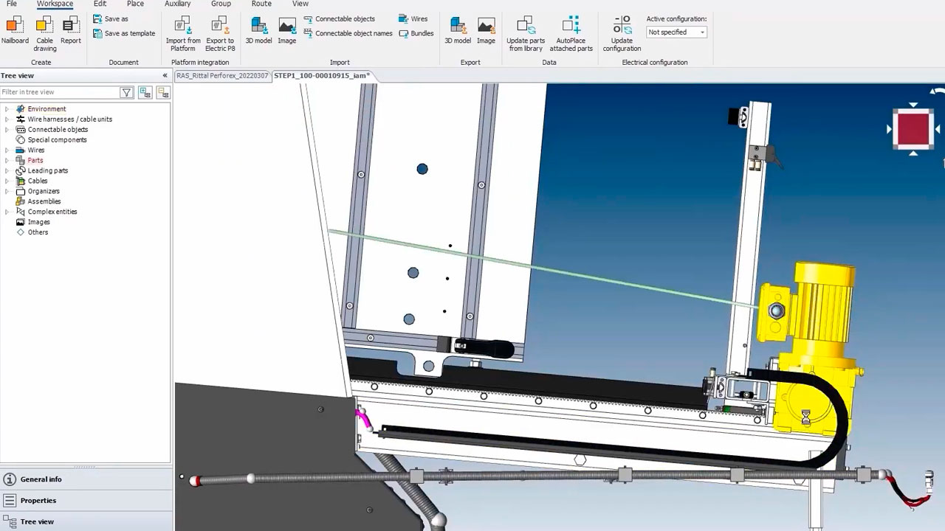Open the Properties panel section
The image size is (945, 531).
point(38,501)
